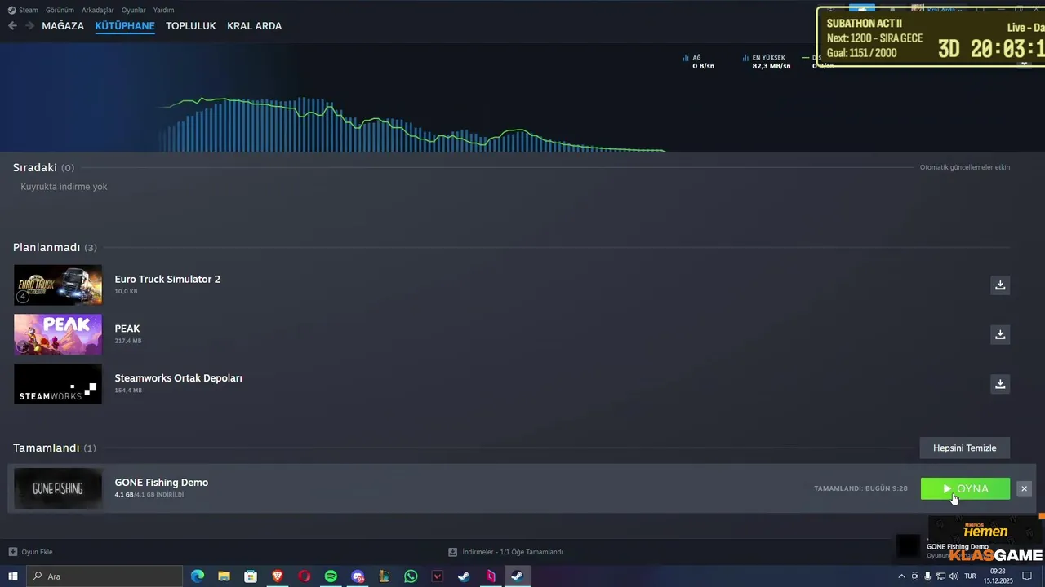Open Microsoft Store from the taskbar

251,576
